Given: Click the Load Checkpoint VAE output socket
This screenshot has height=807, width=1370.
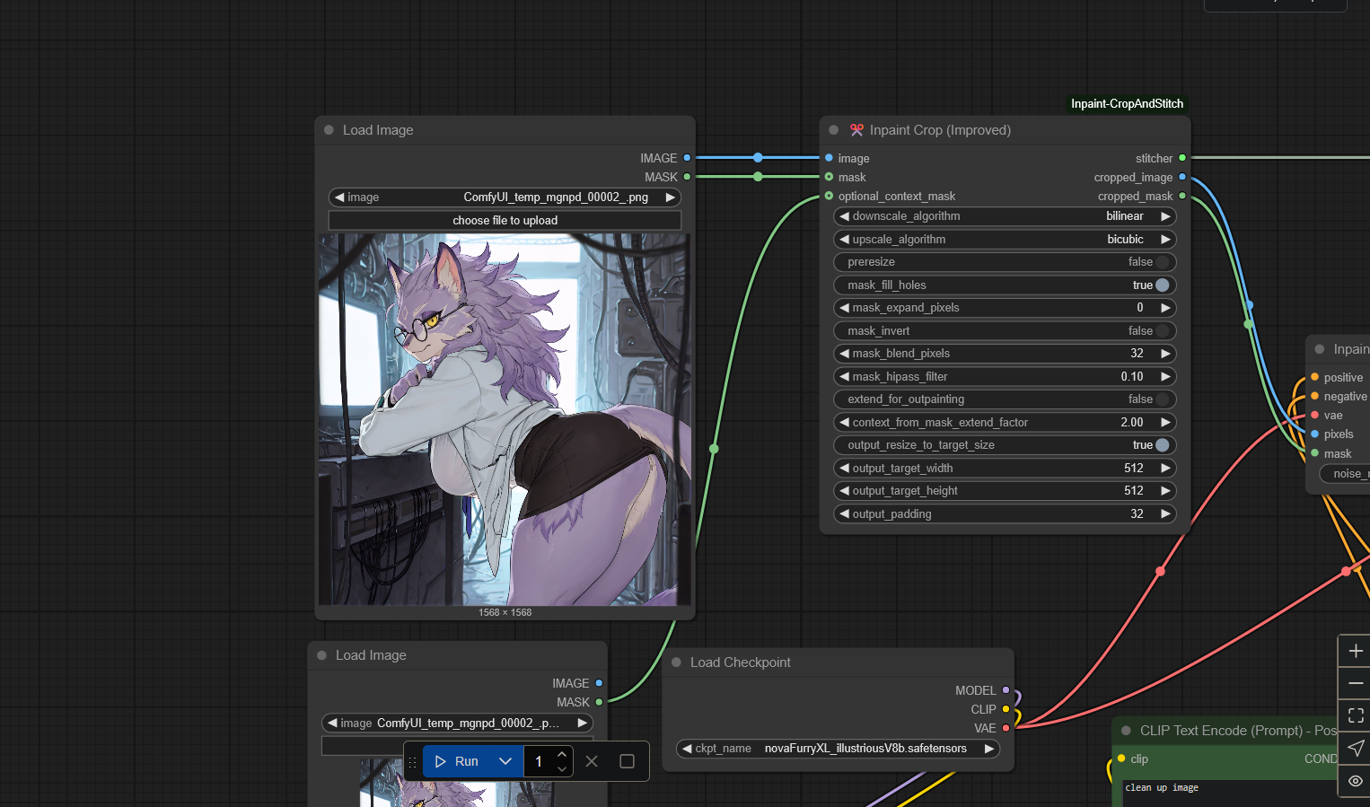Looking at the screenshot, I should [1006, 728].
